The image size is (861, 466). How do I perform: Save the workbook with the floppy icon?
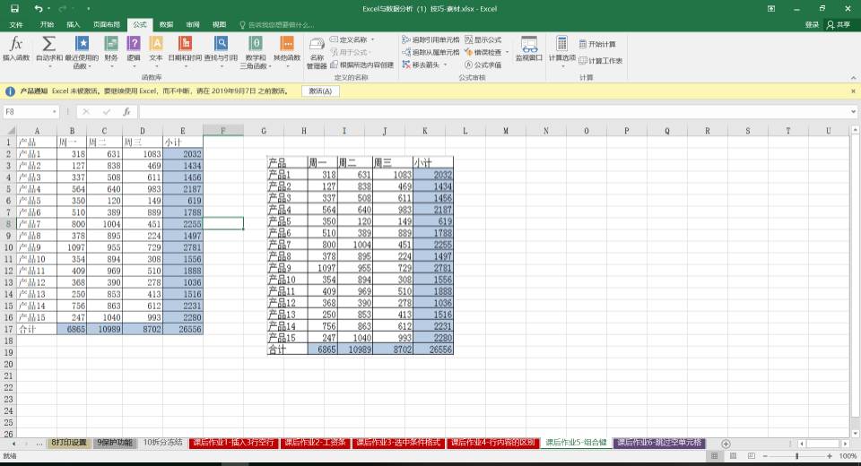click(15, 8)
